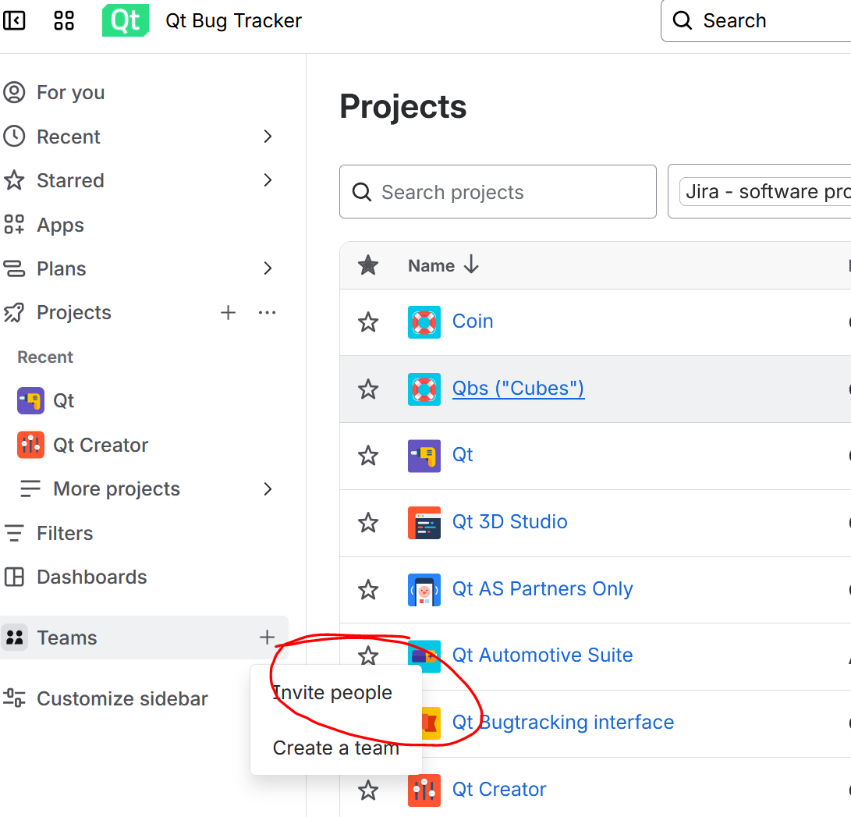851x817 pixels.
Task: Select Invite people from the popup
Action: pyautogui.click(x=332, y=693)
